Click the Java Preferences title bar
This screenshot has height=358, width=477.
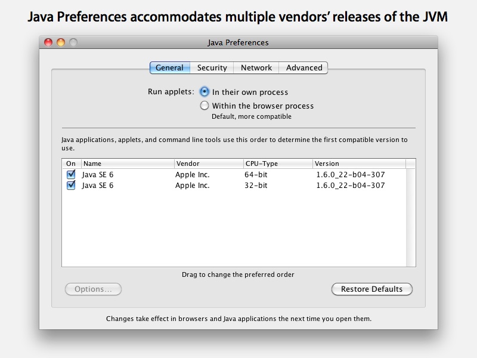click(x=238, y=42)
